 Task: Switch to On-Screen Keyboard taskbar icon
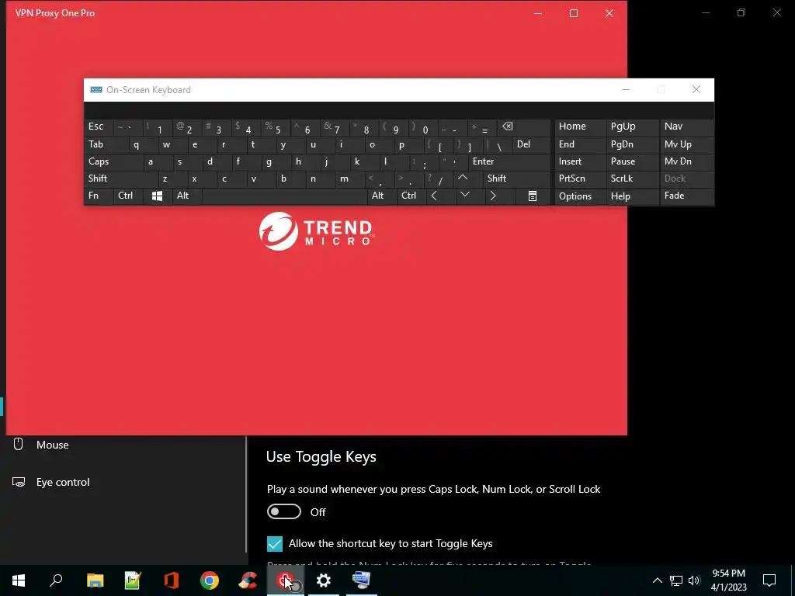(x=362, y=580)
